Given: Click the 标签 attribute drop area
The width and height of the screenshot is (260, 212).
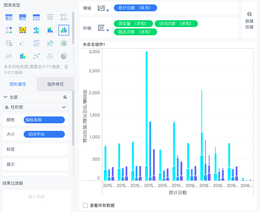Looking at the screenshot, I should (x=35, y=149).
